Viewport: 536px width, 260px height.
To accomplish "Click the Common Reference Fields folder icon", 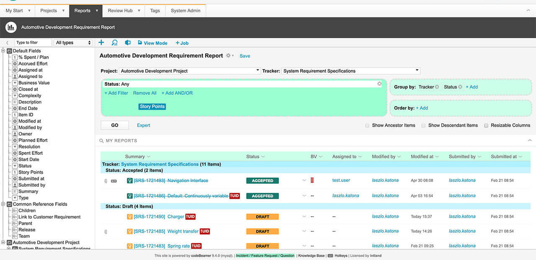I will pos(9,204).
